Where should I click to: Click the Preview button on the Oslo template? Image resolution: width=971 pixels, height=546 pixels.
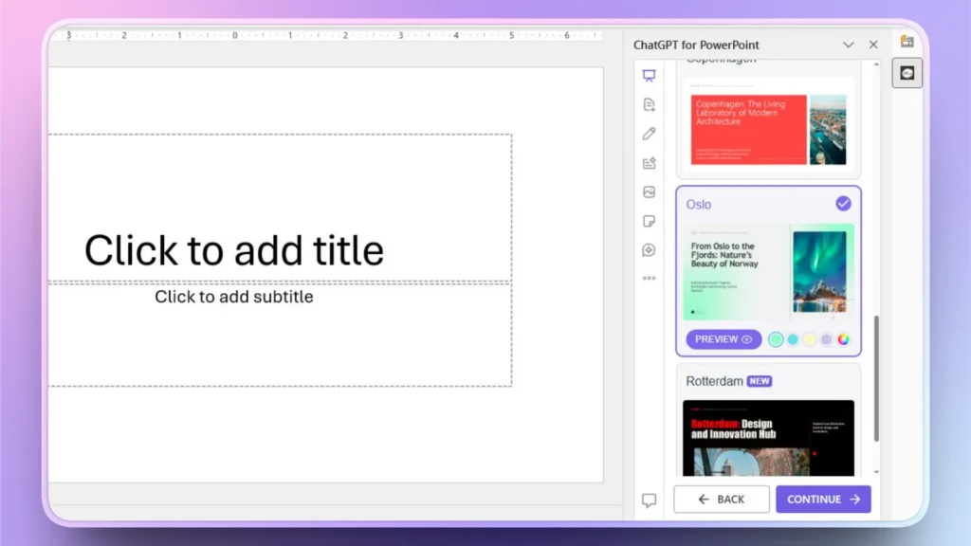click(724, 338)
